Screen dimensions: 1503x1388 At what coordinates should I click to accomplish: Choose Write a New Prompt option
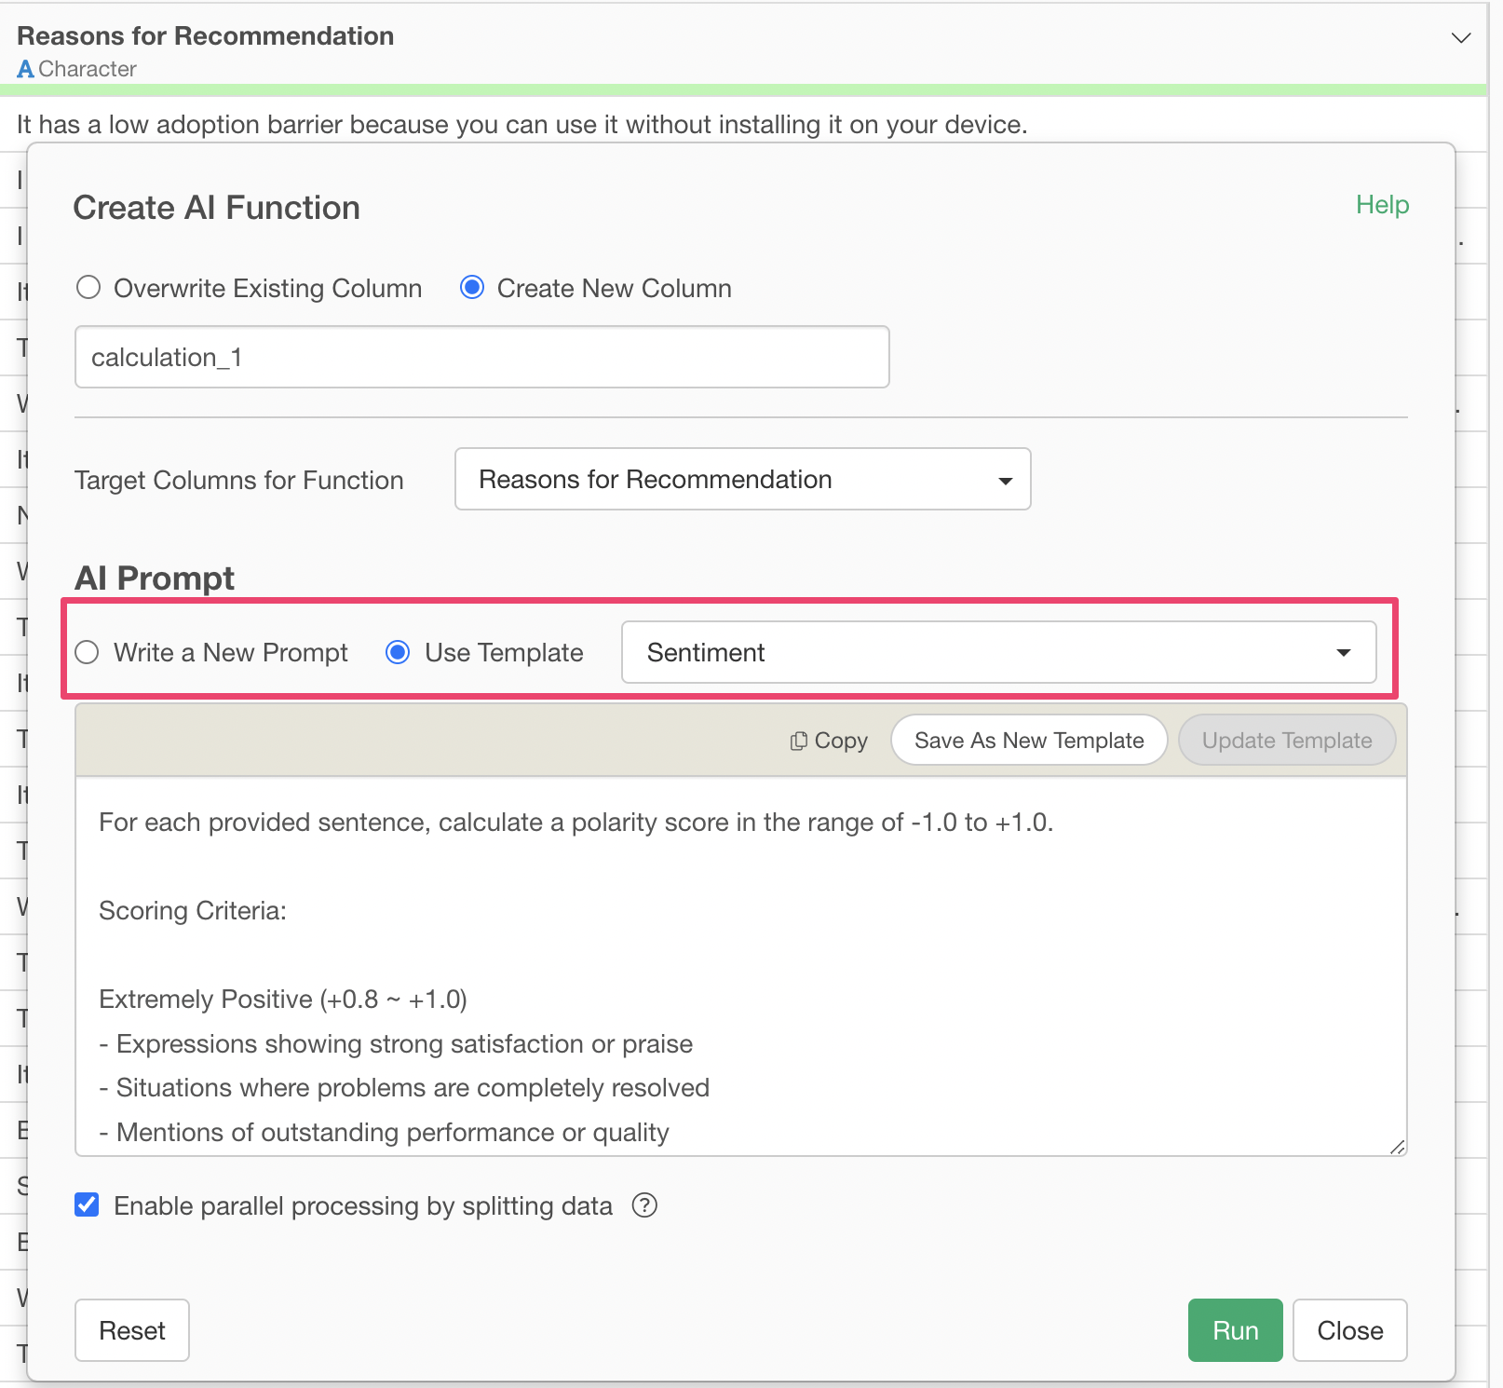click(88, 652)
